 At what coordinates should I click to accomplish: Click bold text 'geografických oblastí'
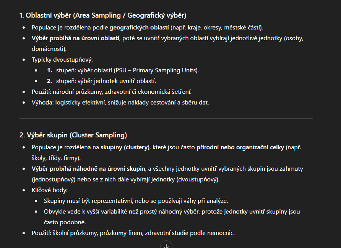[x=139, y=28]
